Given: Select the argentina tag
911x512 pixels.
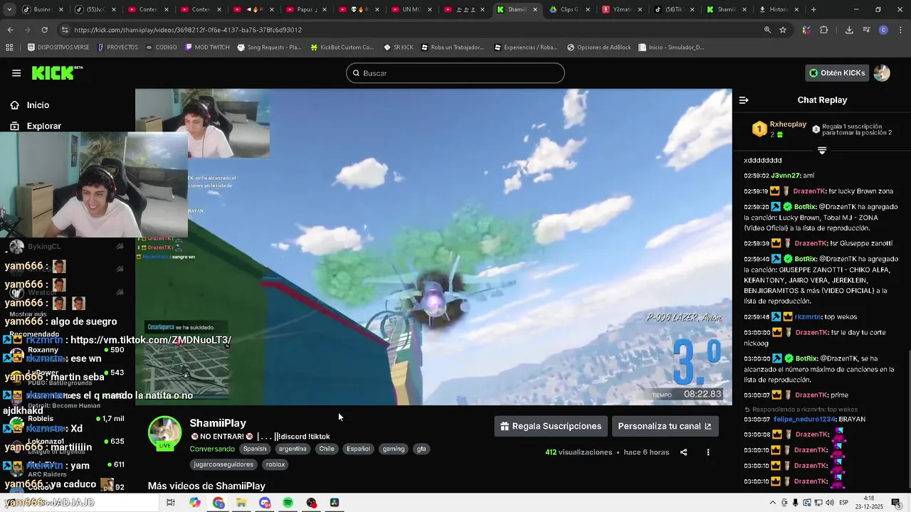Looking at the screenshot, I should tap(293, 449).
